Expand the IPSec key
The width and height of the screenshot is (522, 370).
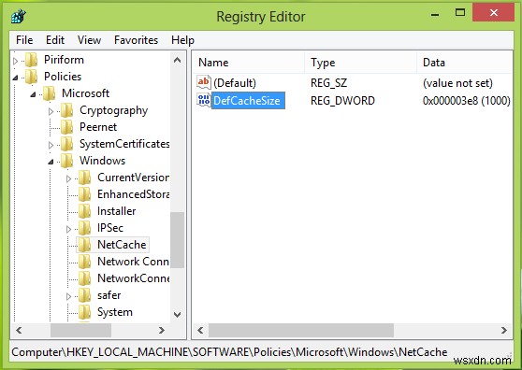pyautogui.click(x=68, y=229)
